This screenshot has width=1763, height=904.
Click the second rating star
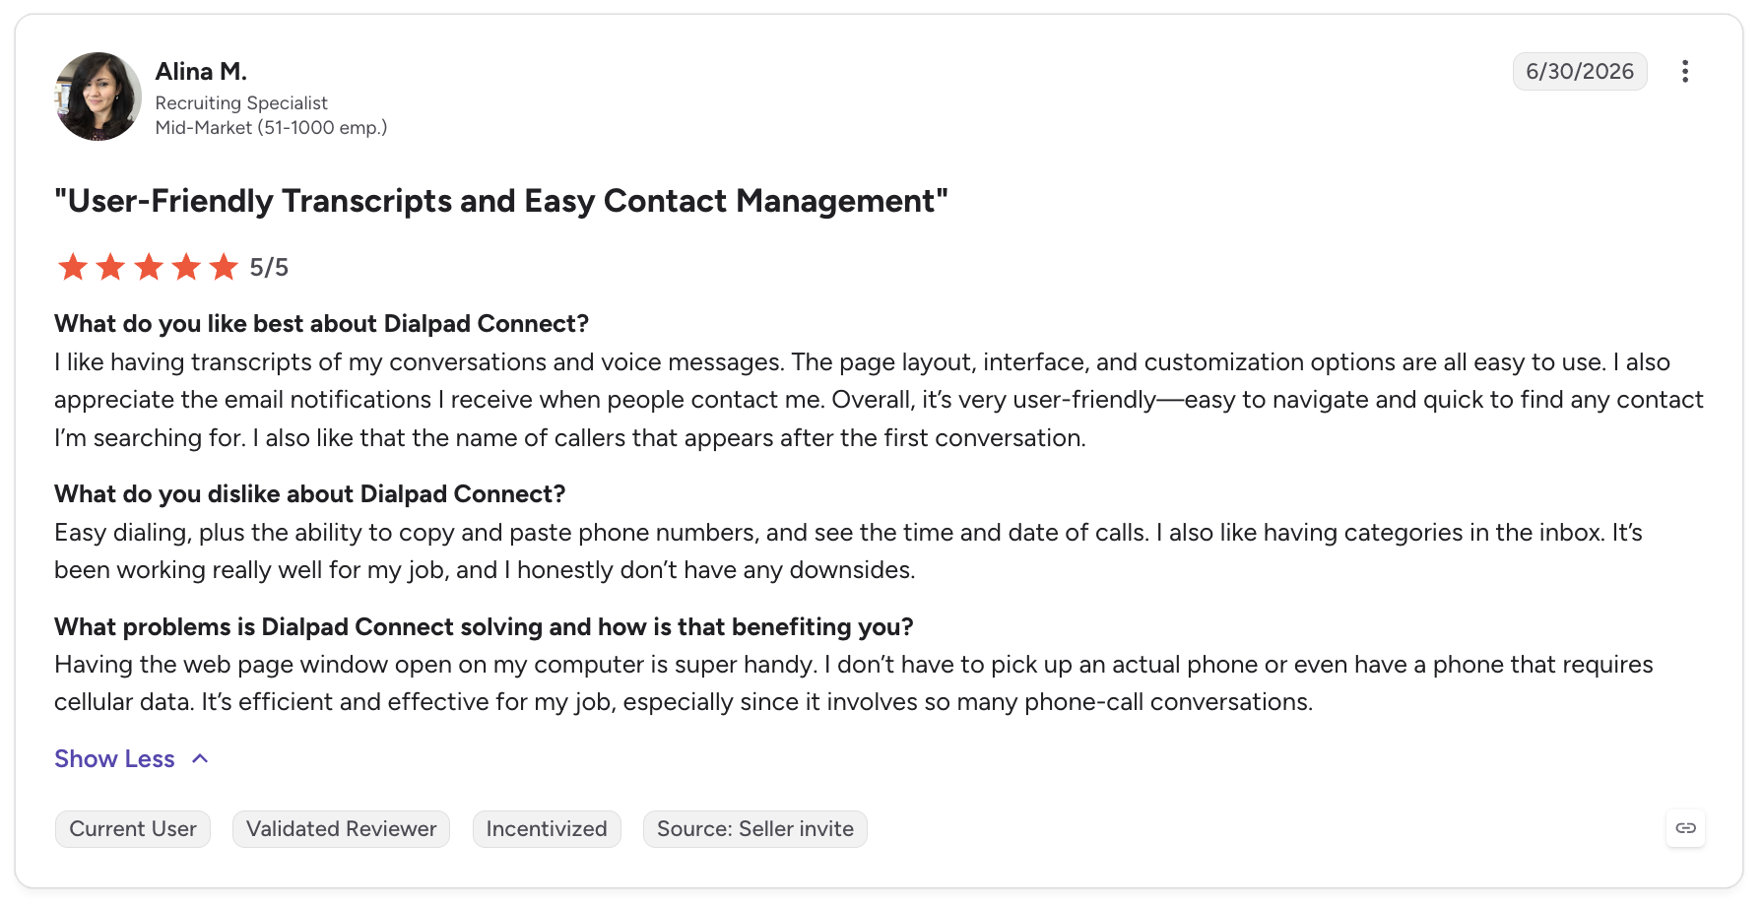click(x=110, y=267)
